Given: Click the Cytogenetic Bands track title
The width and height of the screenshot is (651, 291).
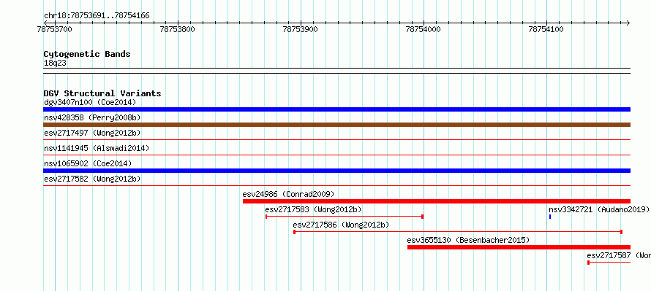Looking at the screenshot, I should 87,54.
